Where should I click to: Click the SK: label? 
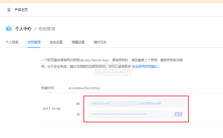(79, 114)
